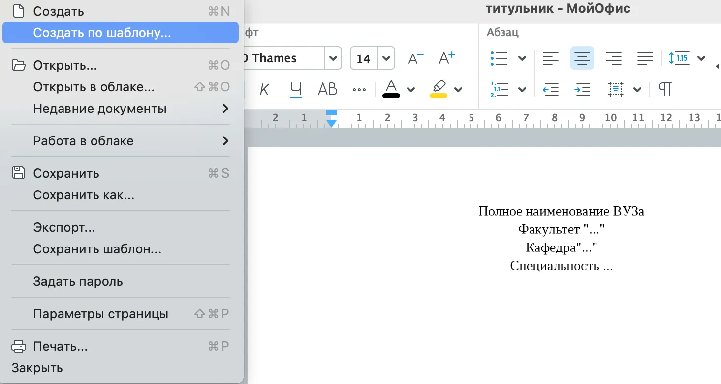
Task: Open numbered list style dropdown
Action: [x=522, y=90]
